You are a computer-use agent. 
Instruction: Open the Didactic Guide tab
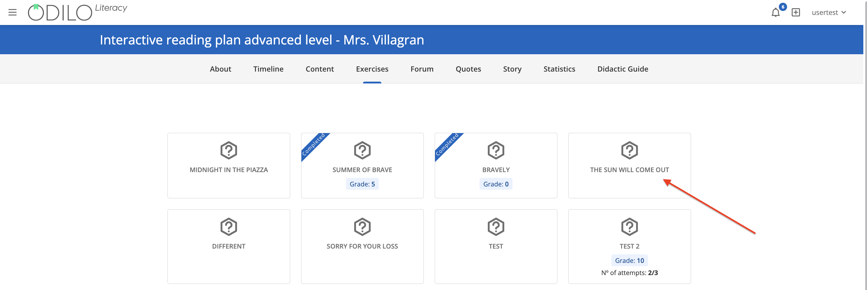click(623, 69)
